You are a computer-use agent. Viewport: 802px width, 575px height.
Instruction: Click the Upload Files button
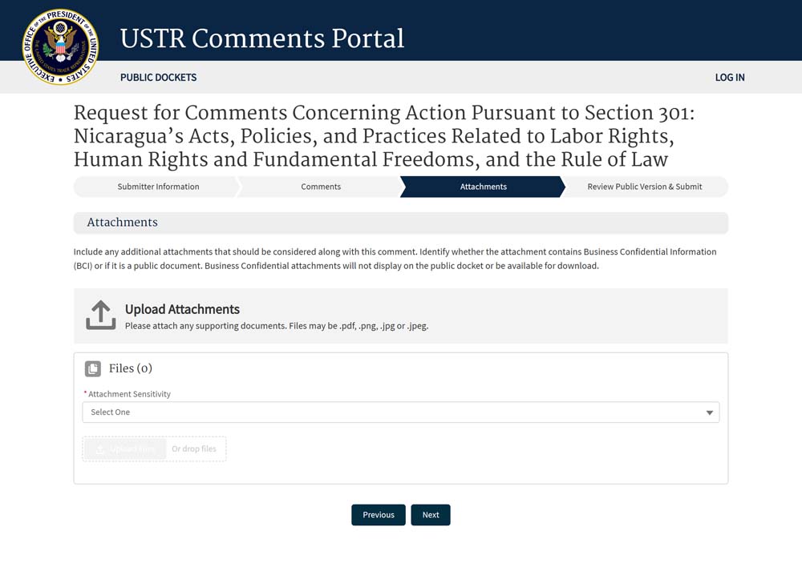(x=125, y=449)
